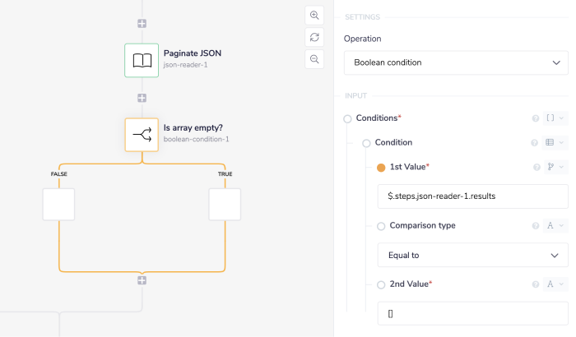This screenshot has width=576, height=337.
Task: Add step below the branch merge
Action: click(142, 280)
